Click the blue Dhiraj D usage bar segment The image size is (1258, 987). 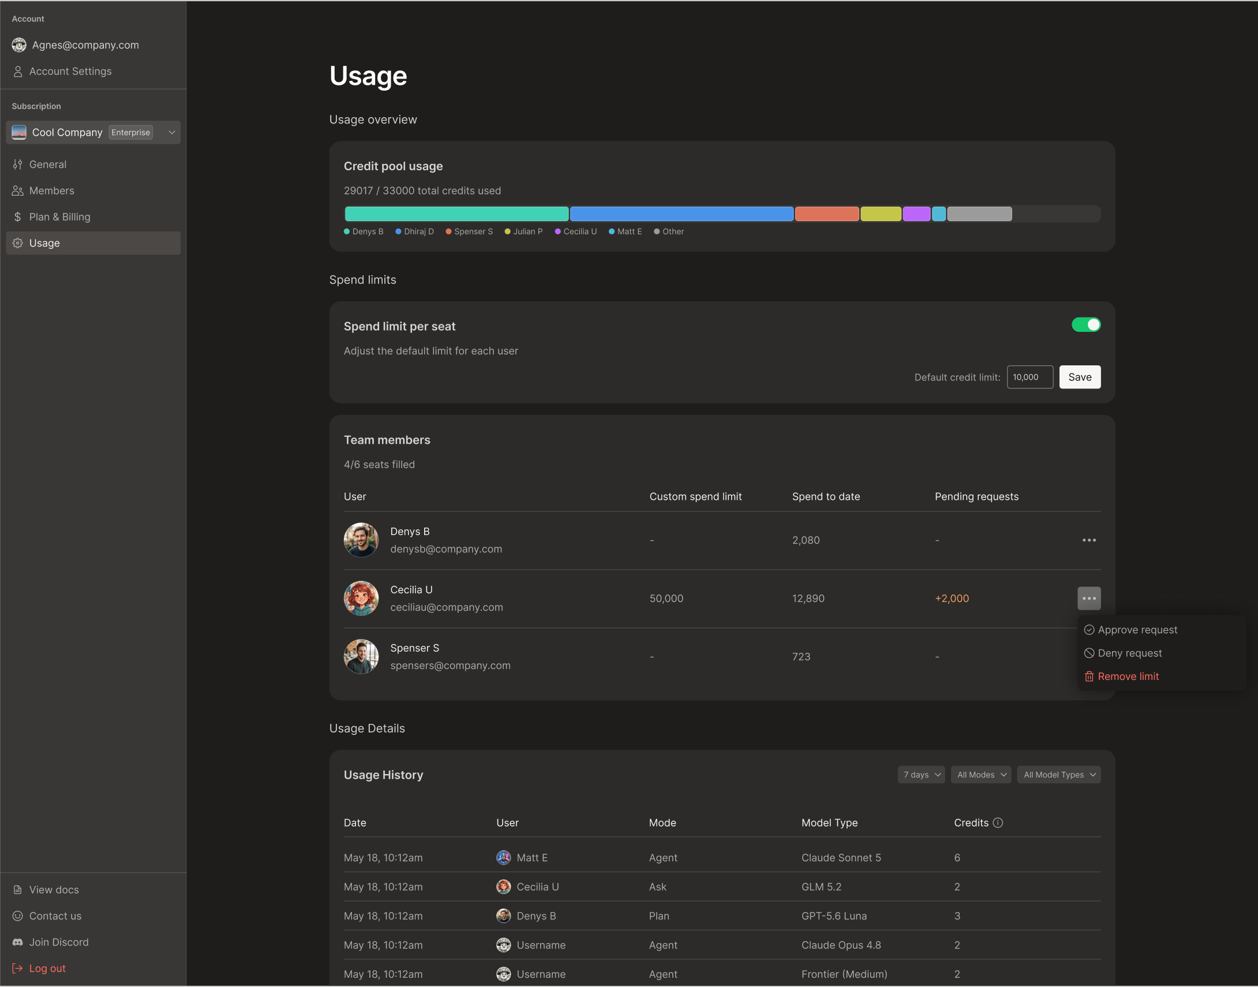(682, 214)
